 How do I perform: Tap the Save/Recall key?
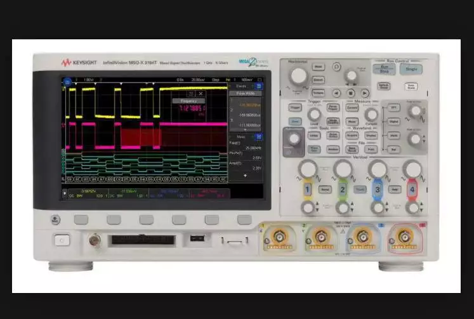tap(352, 149)
